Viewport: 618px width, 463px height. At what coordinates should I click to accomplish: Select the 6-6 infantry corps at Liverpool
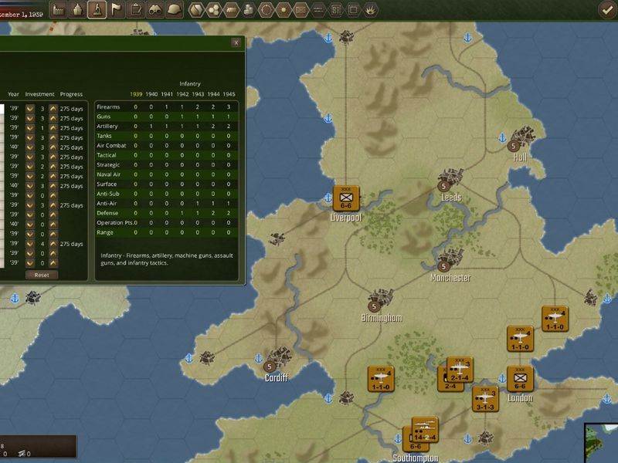(x=345, y=198)
